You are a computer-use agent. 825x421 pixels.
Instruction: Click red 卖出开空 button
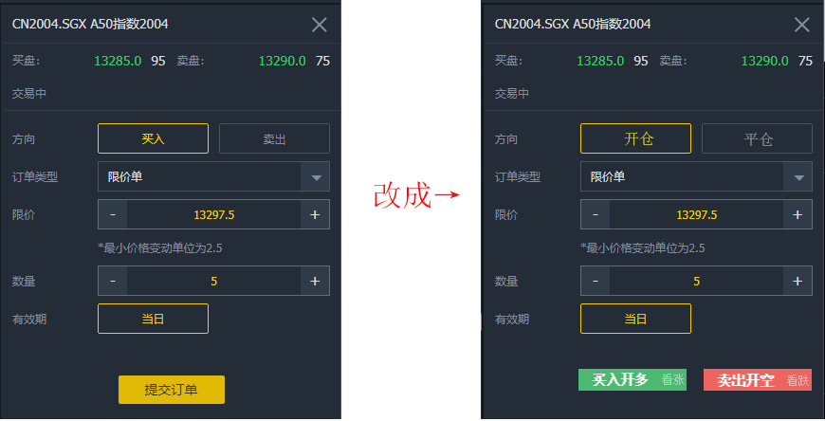(x=758, y=380)
